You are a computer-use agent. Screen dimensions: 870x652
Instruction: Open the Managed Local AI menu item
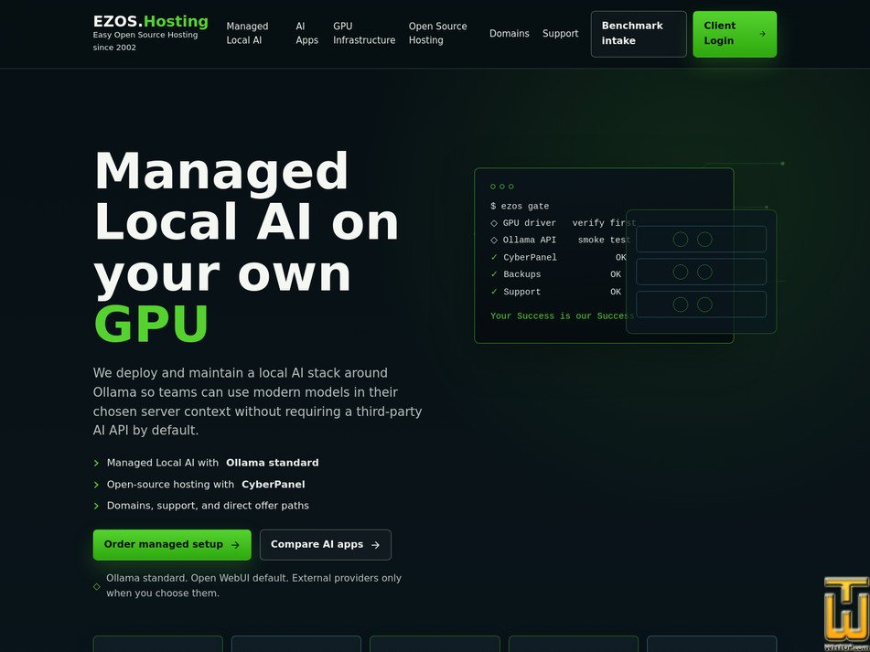point(248,33)
